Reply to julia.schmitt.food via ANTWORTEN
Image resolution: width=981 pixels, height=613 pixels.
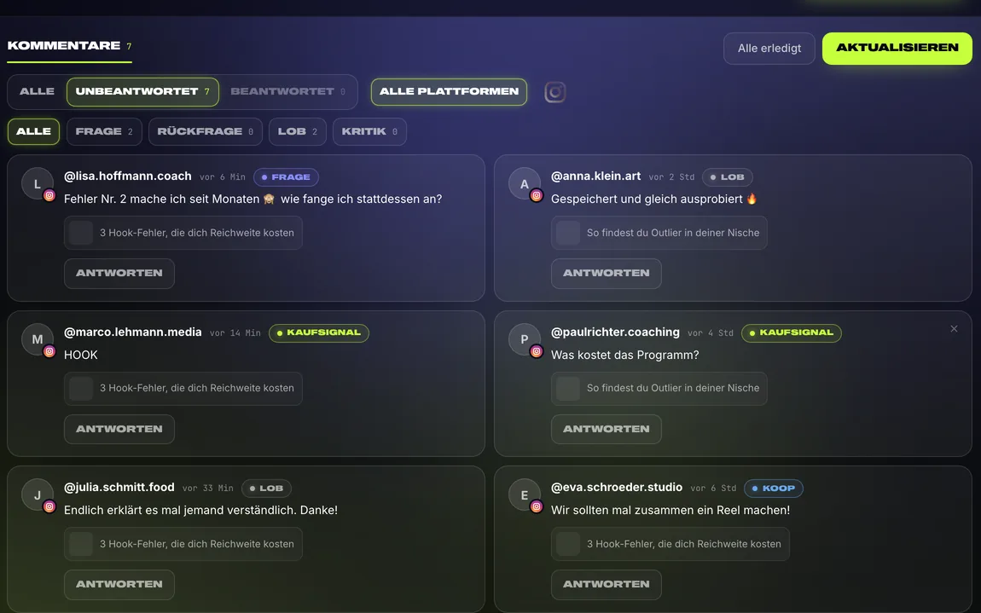coord(119,584)
